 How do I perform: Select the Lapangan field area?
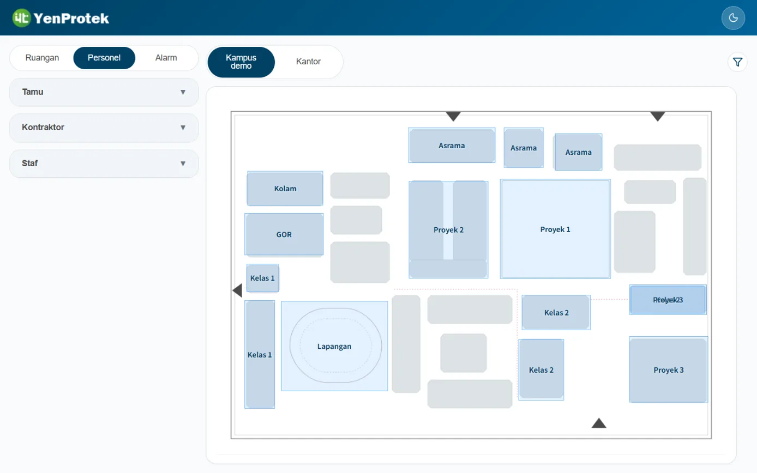334,346
